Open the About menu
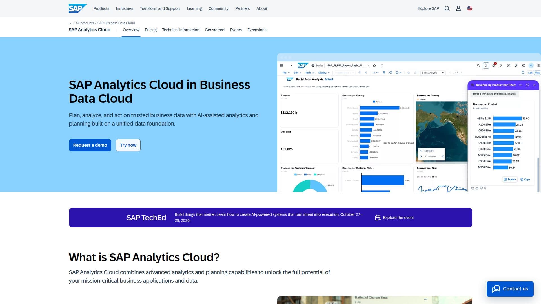 (x=261, y=8)
